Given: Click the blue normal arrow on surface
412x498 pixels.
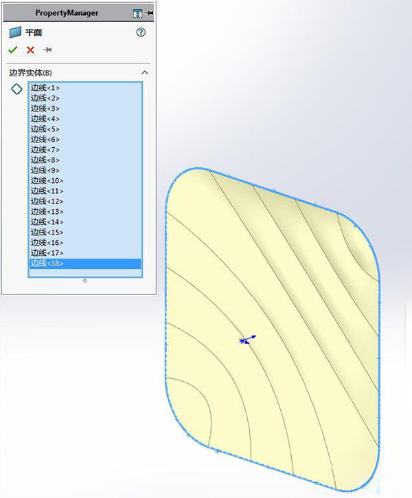Looking at the screenshot, I should tap(248, 340).
